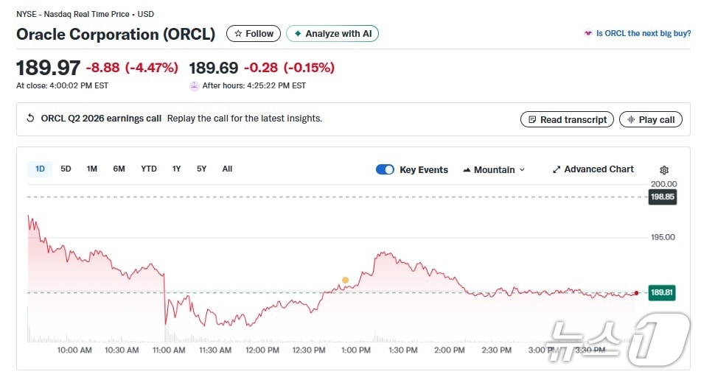Click the 189.81 current price label
Image resolution: width=701 pixels, height=377 pixels.
click(x=662, y=292)
